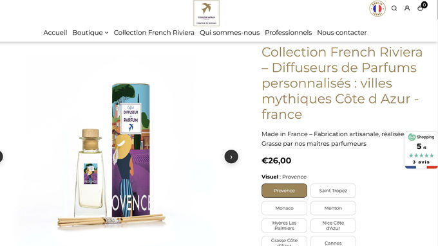Open the Nous contacter link

tap(342, 33)
